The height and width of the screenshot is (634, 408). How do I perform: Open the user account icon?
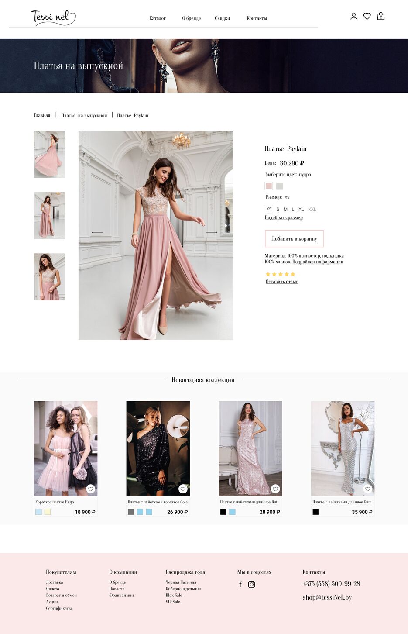pos(353,16)
